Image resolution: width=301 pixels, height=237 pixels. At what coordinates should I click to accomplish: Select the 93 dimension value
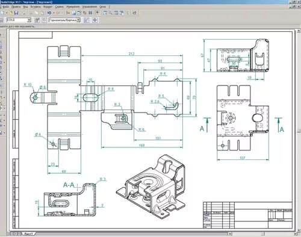(160, 61)
